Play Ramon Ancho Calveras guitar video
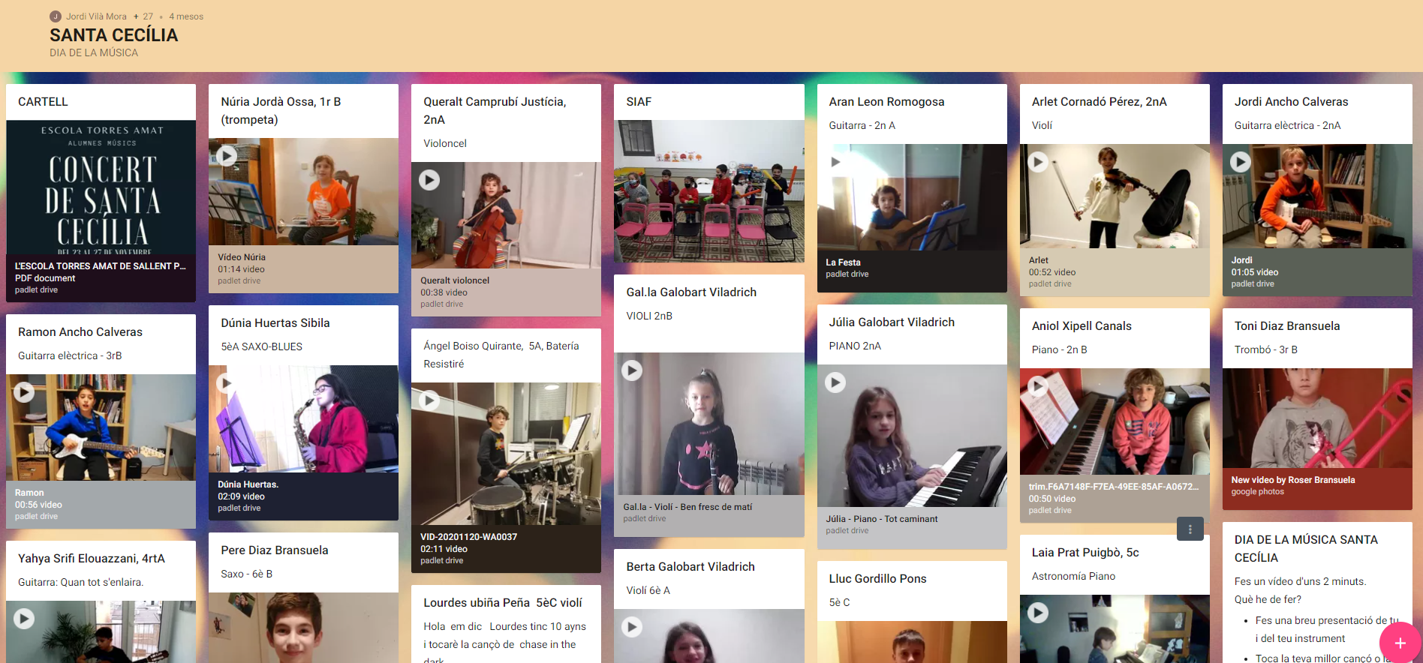The image size is (1423, 663). (x=24, y=392)
